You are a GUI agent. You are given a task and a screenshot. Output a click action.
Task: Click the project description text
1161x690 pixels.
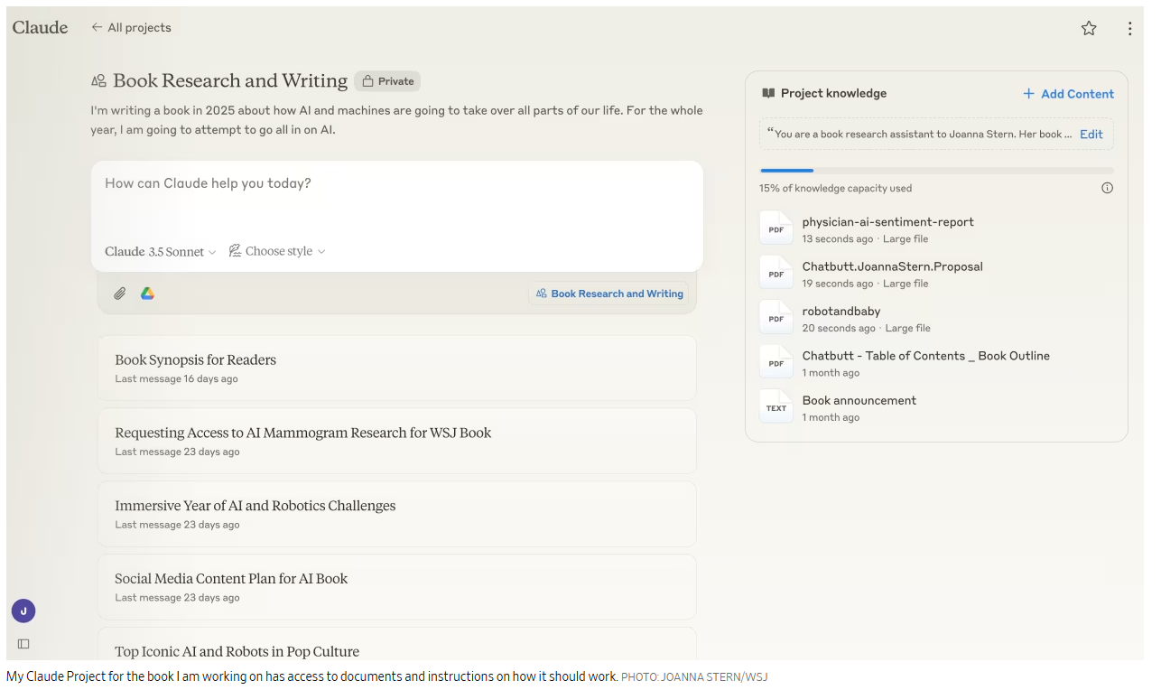pyautogui.click(x=396, y=120)
